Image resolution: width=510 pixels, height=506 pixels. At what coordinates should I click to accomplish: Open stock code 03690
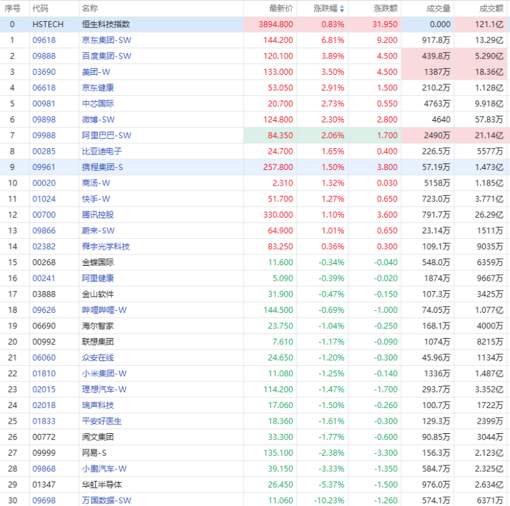tap(44, 72)
